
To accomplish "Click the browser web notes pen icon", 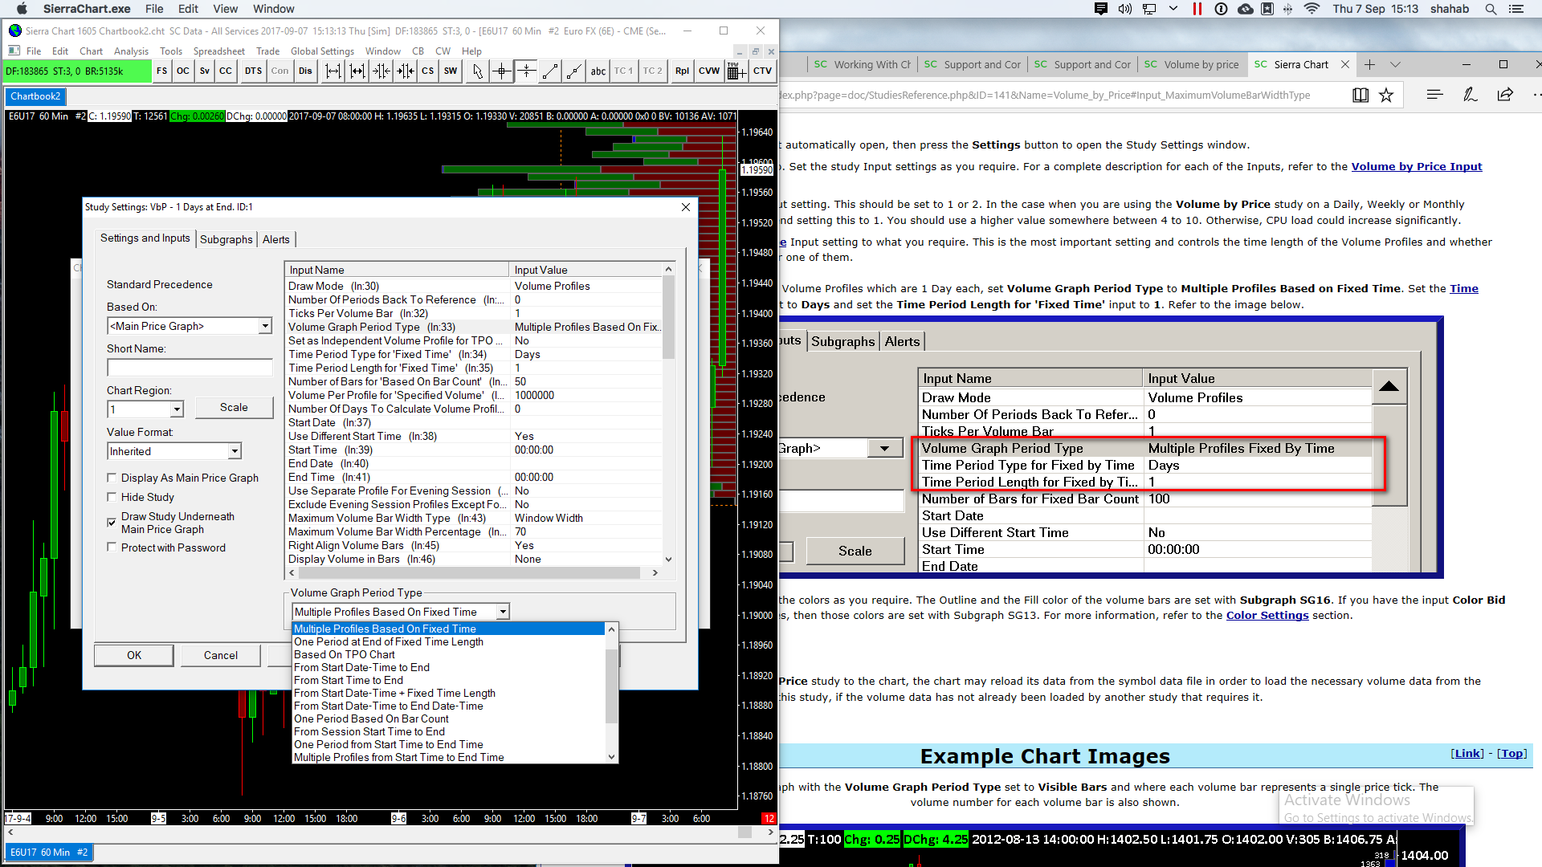I will (x=1470, y=95).
